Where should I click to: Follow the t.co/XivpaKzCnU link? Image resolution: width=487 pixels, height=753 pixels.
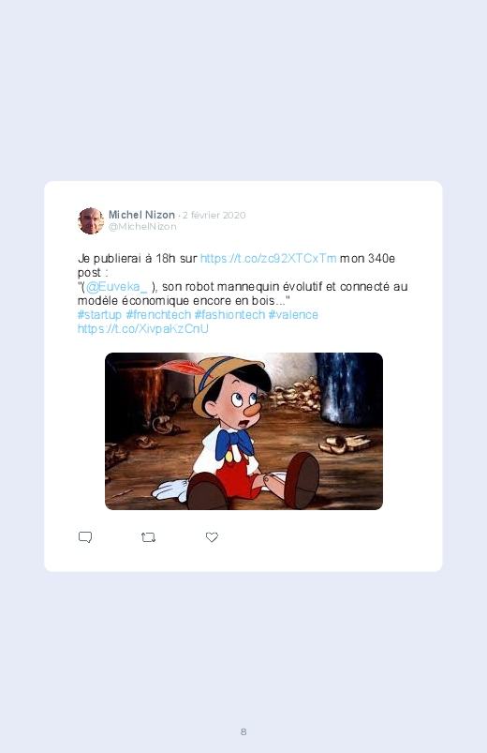pyautogui.click(x=143, y=329)
